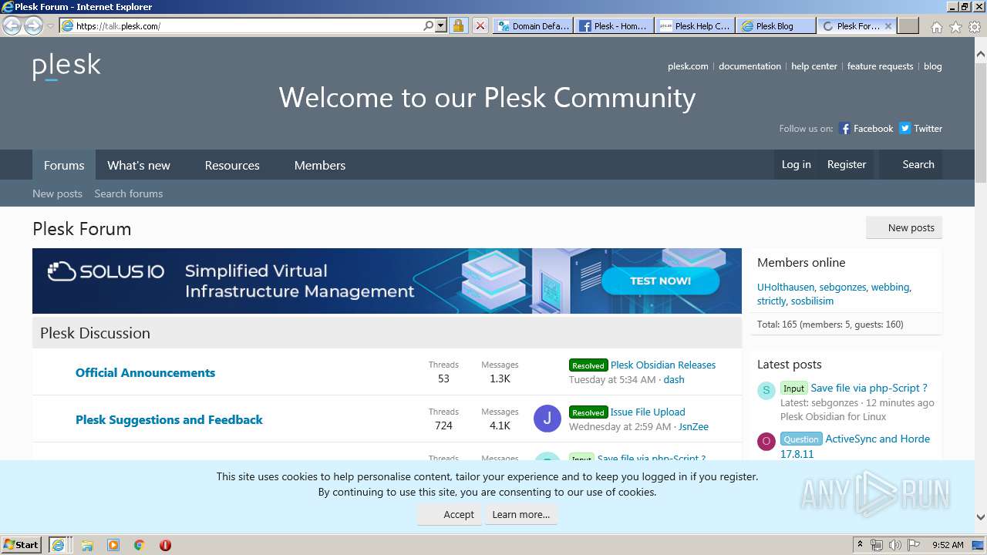Open Windows Explorer folder from the taskbar
The height and width of the screenshot is (555, 987).
87,545
